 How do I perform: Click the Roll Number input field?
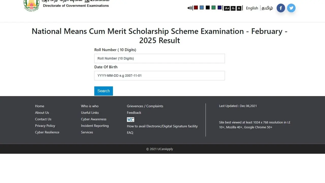point(159,58)
